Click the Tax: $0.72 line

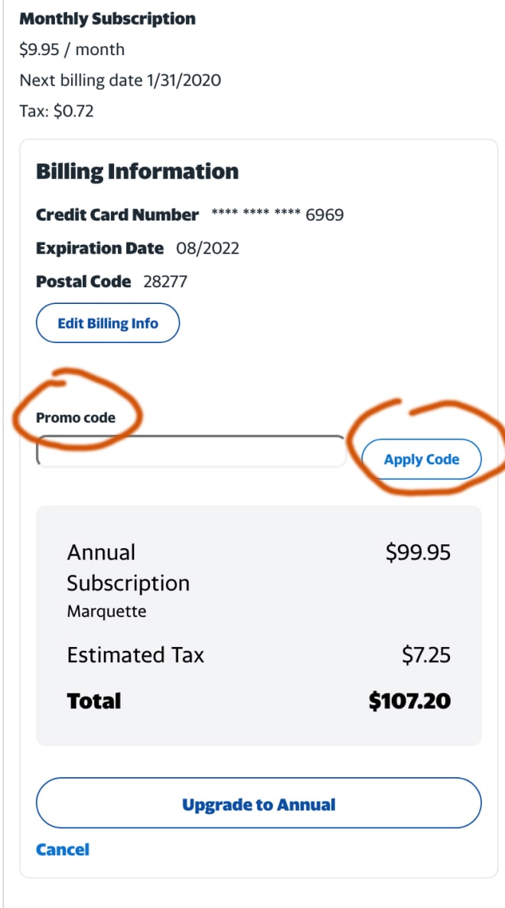coord(57,110)
